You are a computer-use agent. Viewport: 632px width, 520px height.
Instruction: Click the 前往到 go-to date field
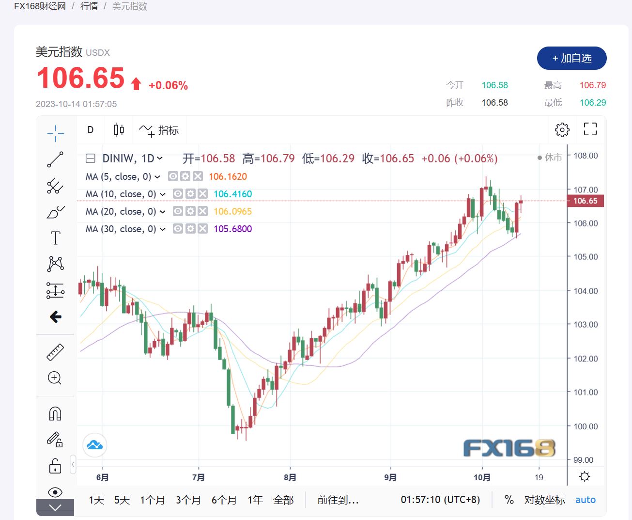[x=338, y=500]
